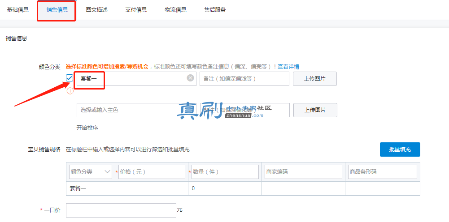Click the 套餐一 table row label
449x222 pixels.
point(78,188)
